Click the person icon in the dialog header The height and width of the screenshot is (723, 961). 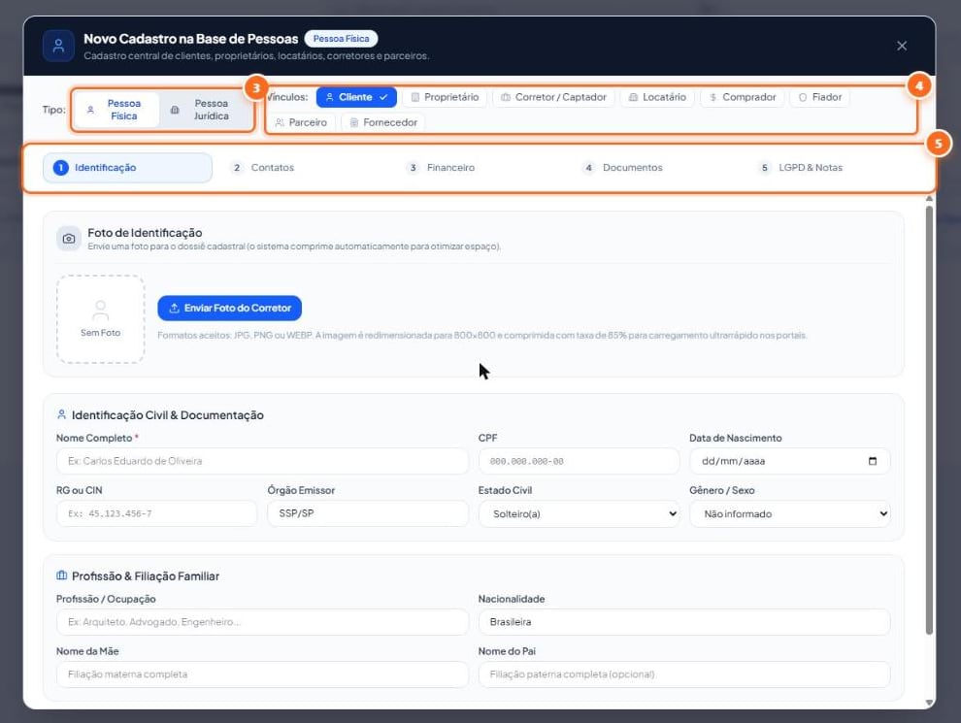pyautogui.click(x=59, y=46)
